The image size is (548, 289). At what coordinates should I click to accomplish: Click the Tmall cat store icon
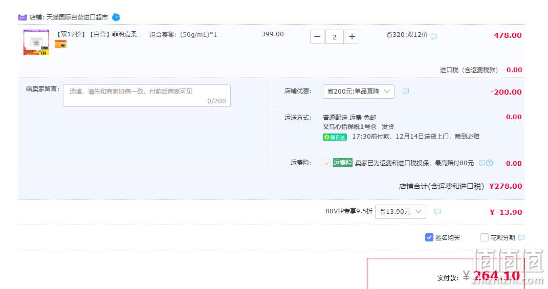click(23, 17)
